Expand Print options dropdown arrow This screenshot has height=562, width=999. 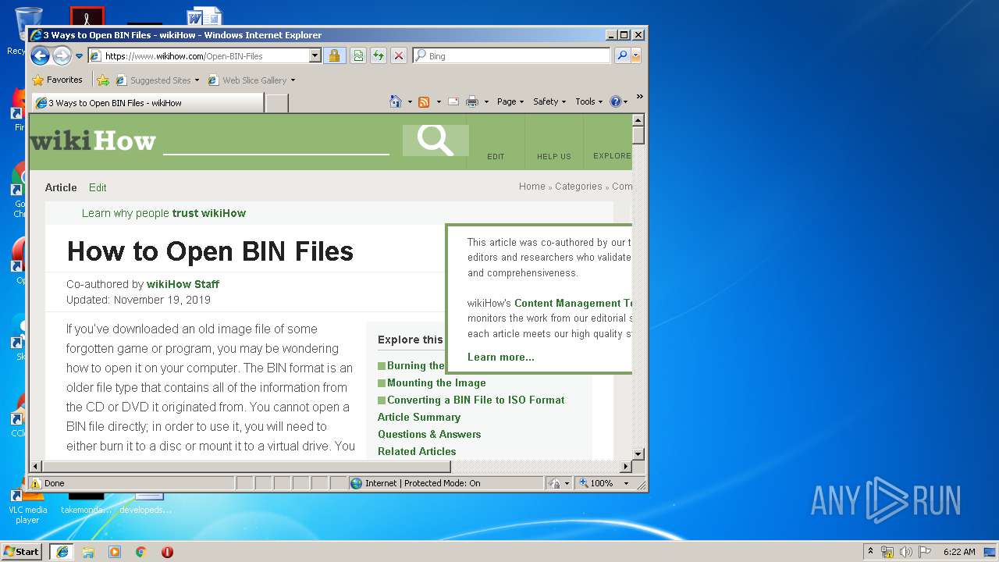pos(486,101)
